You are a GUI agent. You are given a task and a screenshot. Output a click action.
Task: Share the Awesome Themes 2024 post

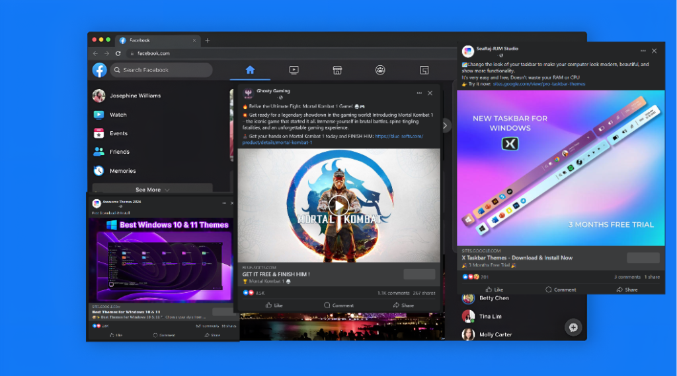pos(212,335)
